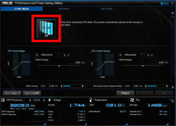Click the CPU Cache offset voltage input field
The image size is (176, 126).
[x=158, y=63]
